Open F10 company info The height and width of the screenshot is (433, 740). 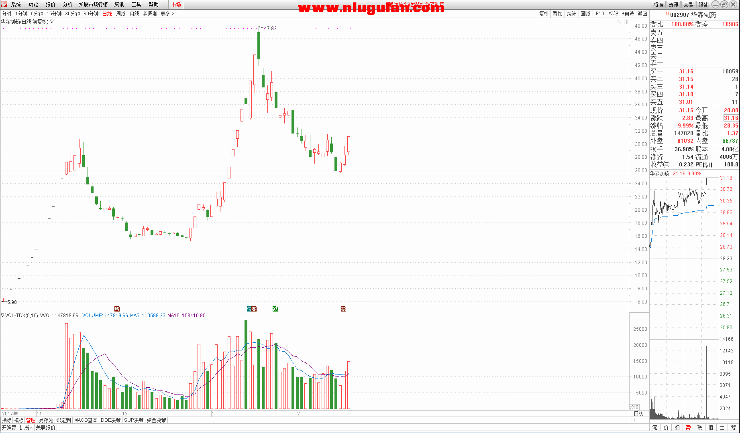coord(600,14)
